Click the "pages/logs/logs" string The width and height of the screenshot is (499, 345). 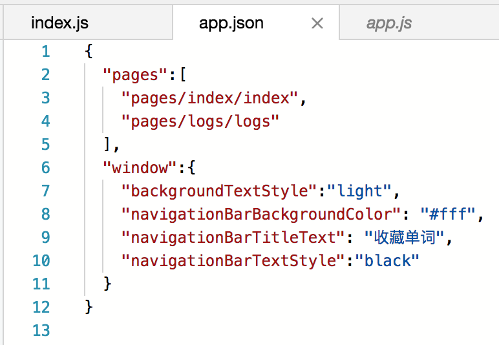coord(200,121)
